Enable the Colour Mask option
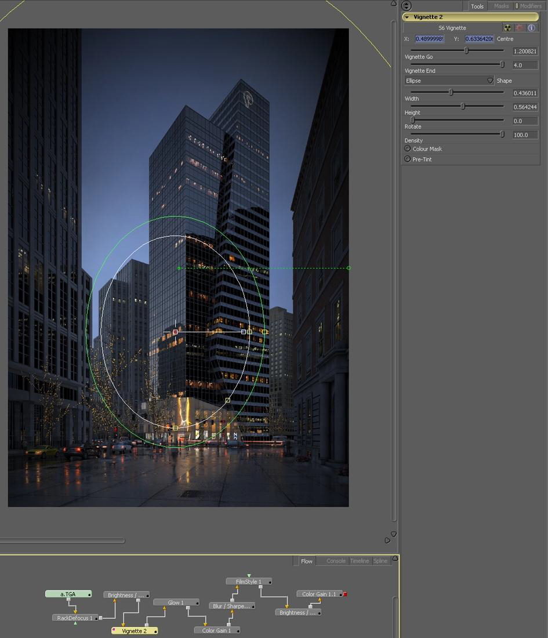Image resolution: width=548 pixels, height=638 pixels. coord(408,149)
